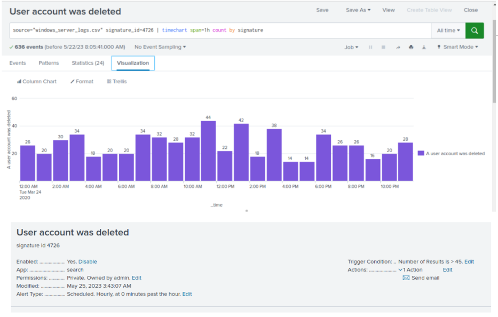Click inside the search query input field
Screen dimensions: 498x317
(x=220, y=30)
